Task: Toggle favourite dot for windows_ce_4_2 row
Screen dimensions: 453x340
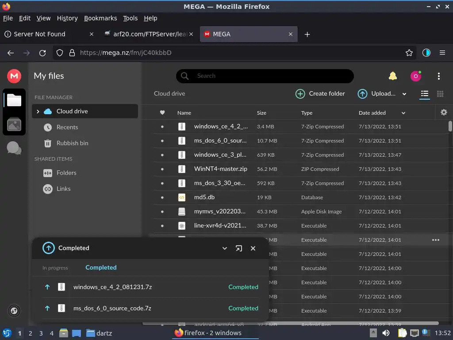Action: coord(162,127)
